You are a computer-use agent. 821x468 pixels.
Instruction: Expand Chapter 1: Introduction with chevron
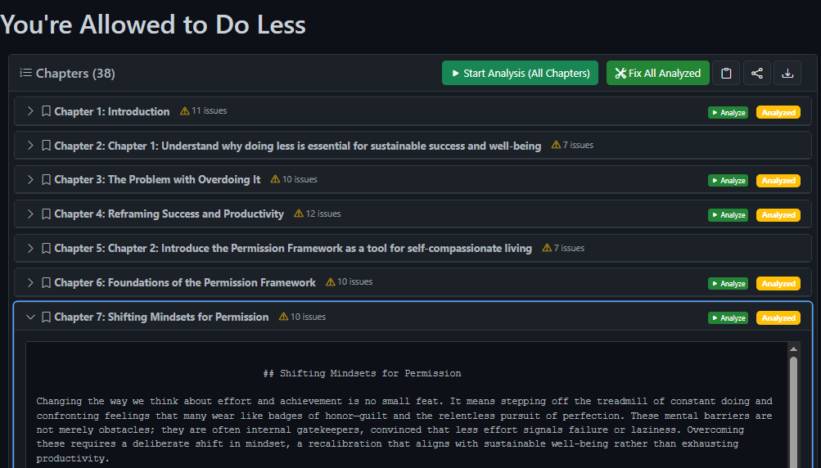coord(30,111)
